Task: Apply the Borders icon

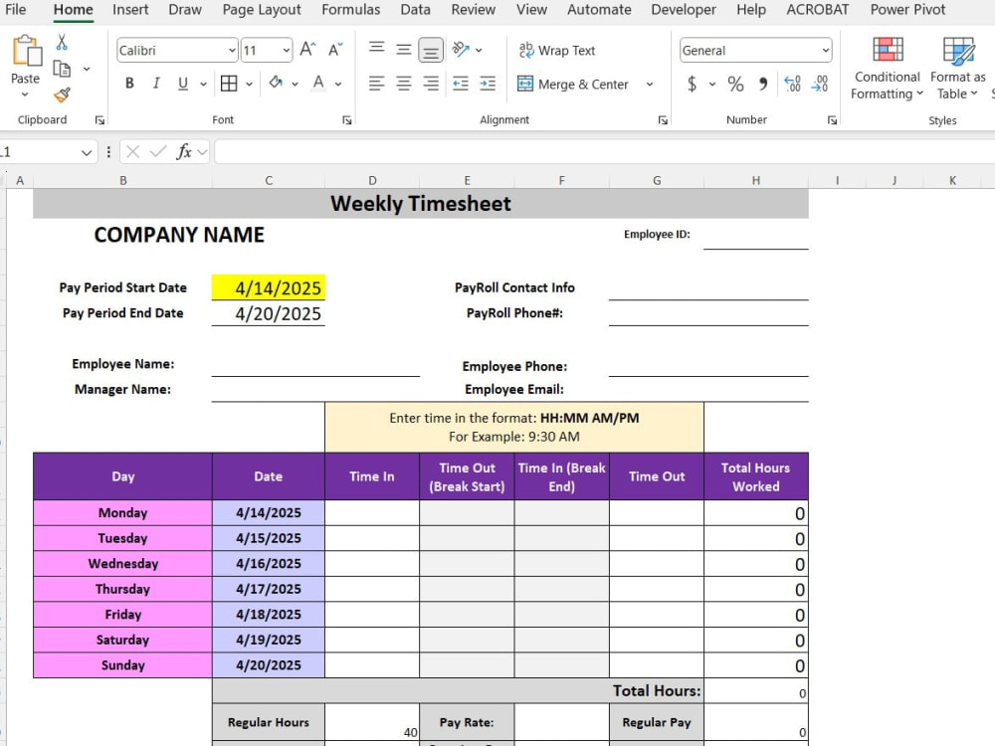Action: pos(229,84)
